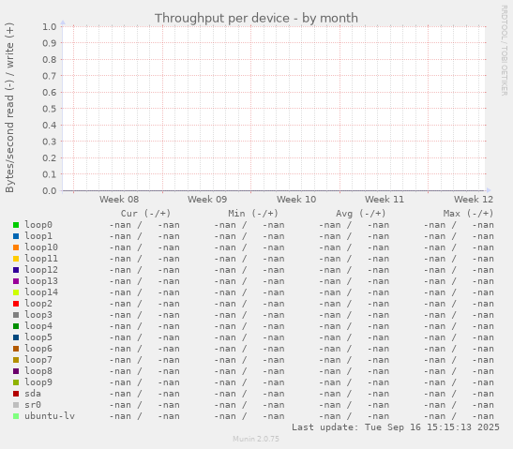Click the 'Munin 2.0.75' version text
Viewport: 513px width, 449px height.
point(256,439)
